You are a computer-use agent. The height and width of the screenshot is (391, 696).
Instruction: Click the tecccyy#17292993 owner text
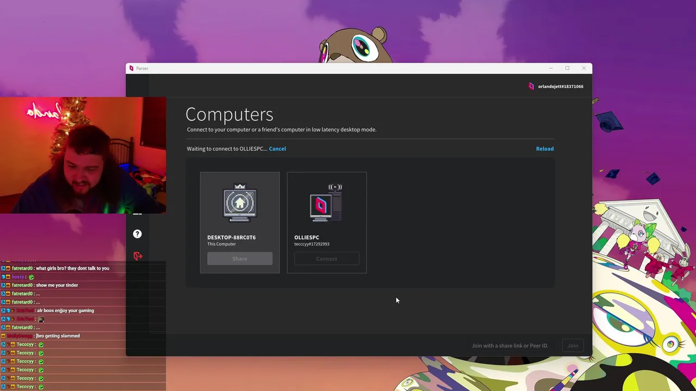point(312,244)
